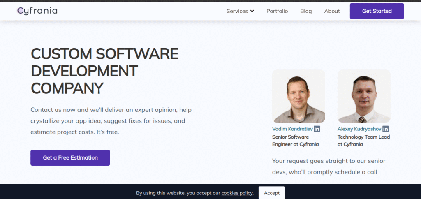421x199 pixels.
Task: Click the Custom Software Development Company heading
Action: (104, 71)
